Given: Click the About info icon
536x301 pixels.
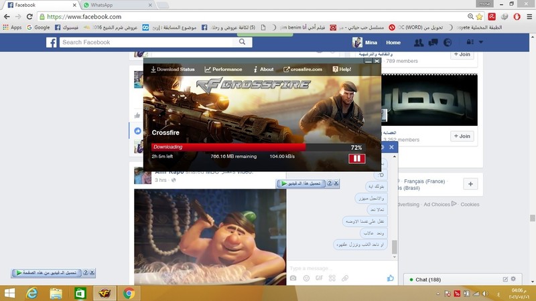Looking at the screenshot, I should 255,69.
